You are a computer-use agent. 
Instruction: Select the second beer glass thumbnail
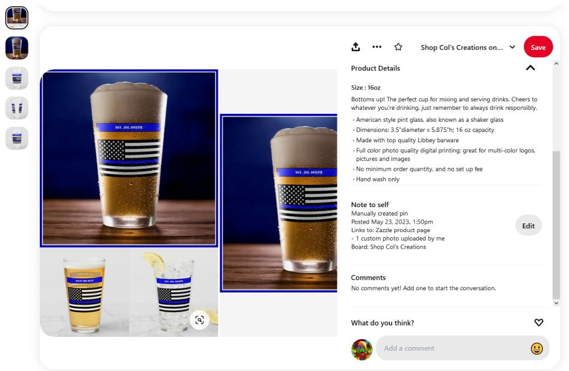click(17, 48)
